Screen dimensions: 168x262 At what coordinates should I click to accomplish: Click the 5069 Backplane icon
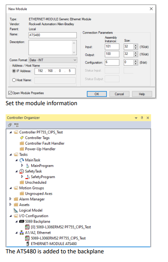22,222
